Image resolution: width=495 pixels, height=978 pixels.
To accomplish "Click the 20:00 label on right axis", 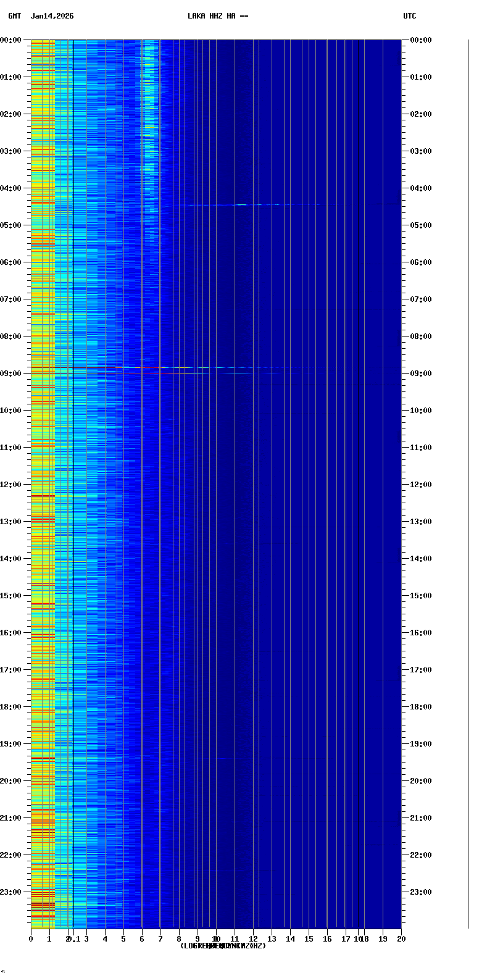I will (x=421, y=781).
